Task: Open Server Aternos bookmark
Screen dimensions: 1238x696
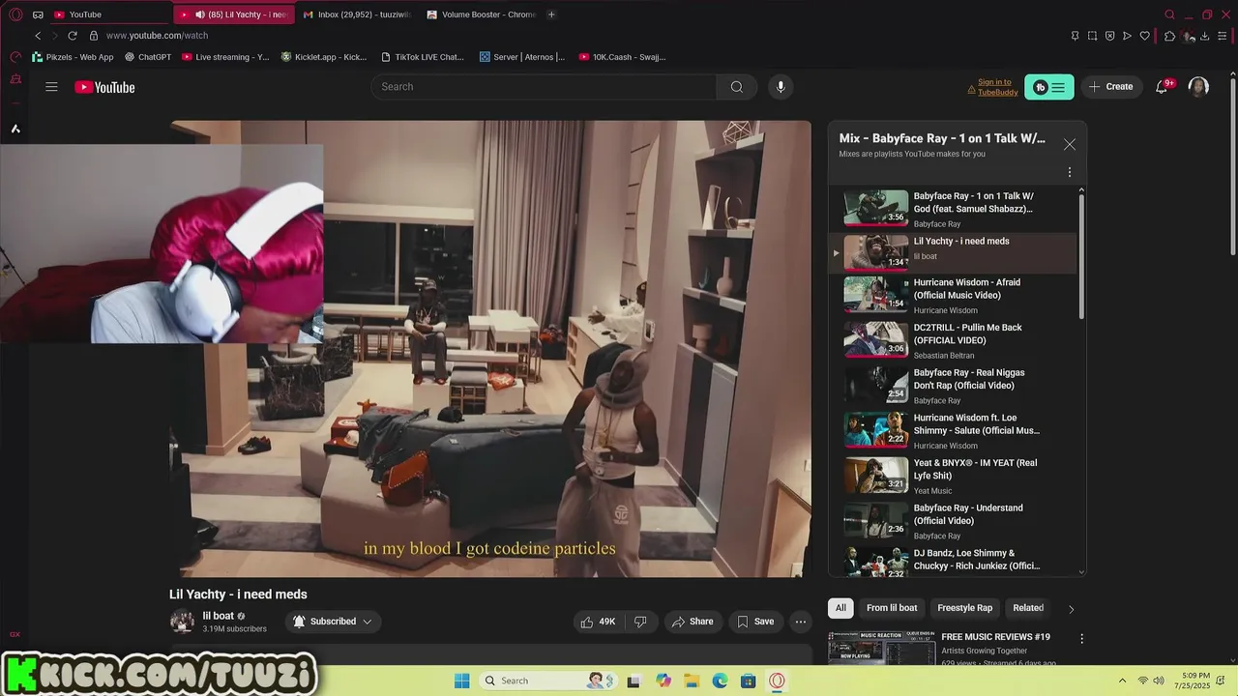Action: [x=522, y=57]
